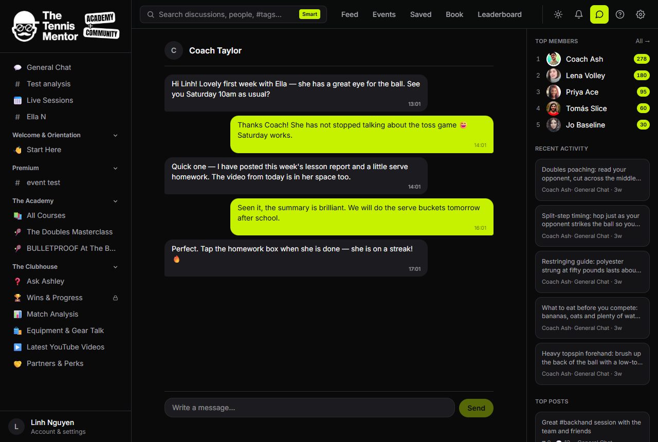Collapse the Premium section chevron

tap(115, 168)
